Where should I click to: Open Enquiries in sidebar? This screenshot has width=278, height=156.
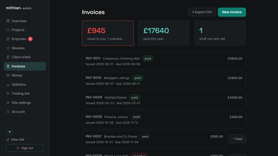pos(25,39)
